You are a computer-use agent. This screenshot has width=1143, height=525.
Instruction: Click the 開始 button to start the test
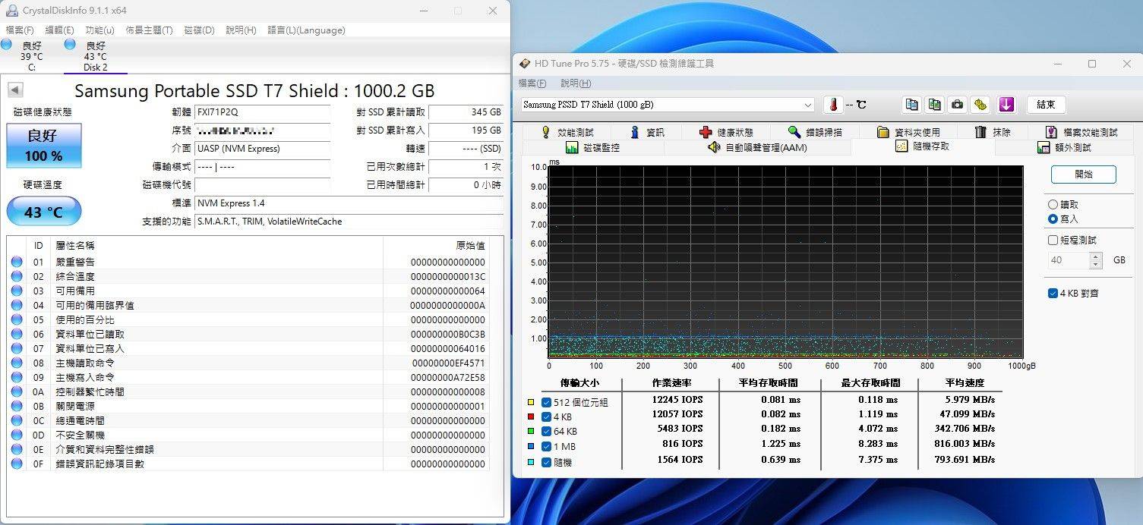click(x=1084, y=174)
